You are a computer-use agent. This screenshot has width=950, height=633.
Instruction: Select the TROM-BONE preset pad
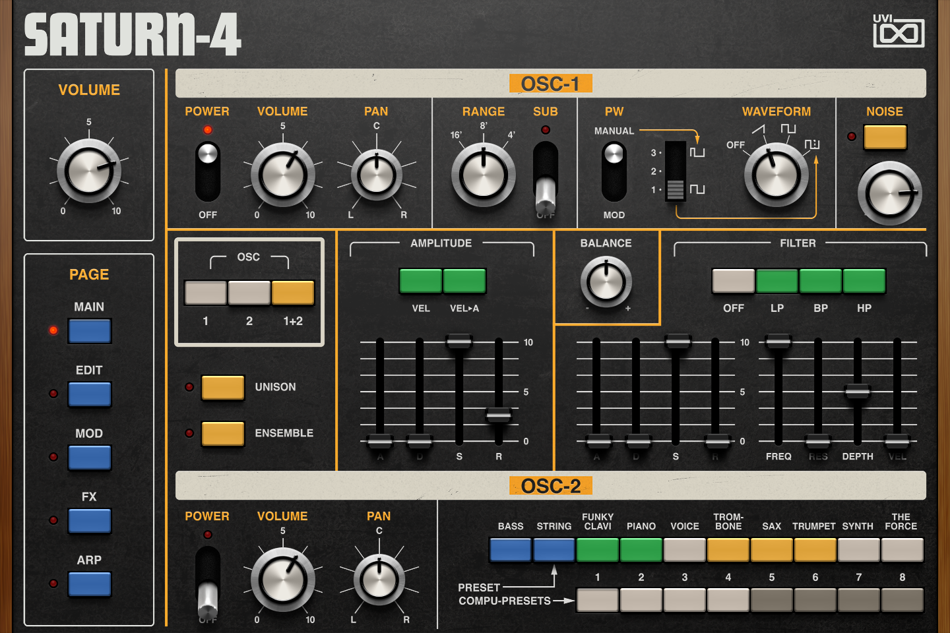point(728,549)
